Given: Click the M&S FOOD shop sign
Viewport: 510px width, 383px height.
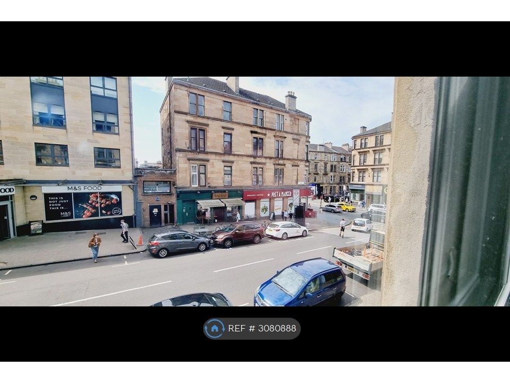Looking at the screenshot, I should [x=84, y=188].
